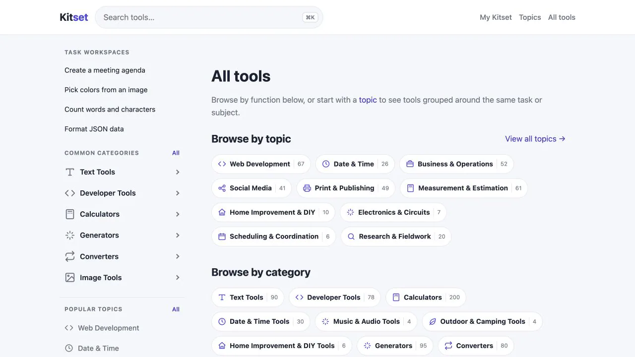Click the code icon in Web Development topic chip
This screenshot has height=357, width=635.
(222, 164)
